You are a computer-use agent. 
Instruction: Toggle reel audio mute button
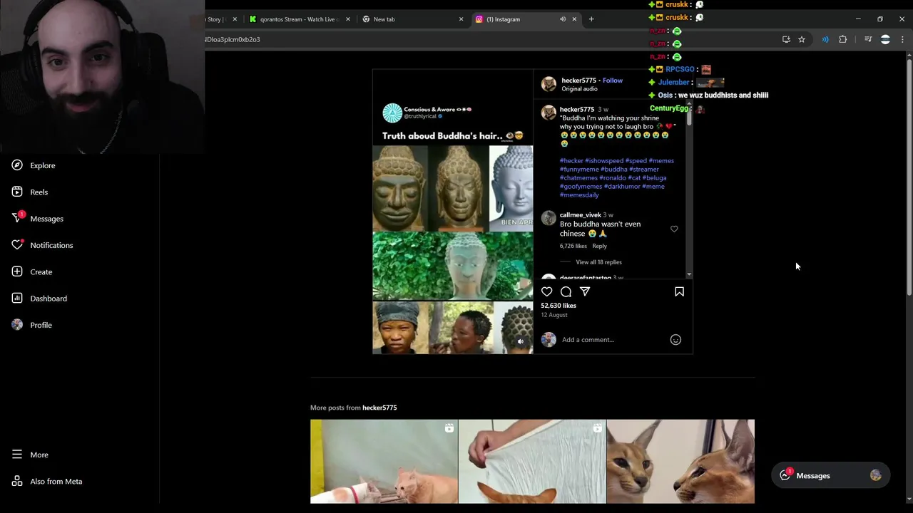click(x=521, y=342)
